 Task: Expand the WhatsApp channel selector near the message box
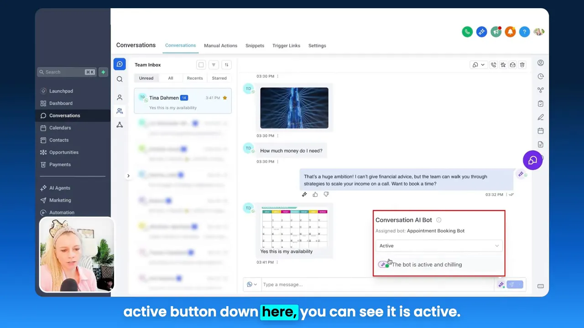click(x=252, y=284)
